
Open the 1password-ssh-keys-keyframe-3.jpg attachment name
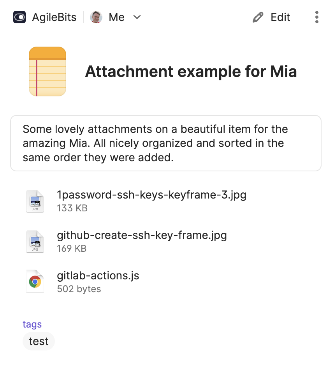click(x=151, y=195)
